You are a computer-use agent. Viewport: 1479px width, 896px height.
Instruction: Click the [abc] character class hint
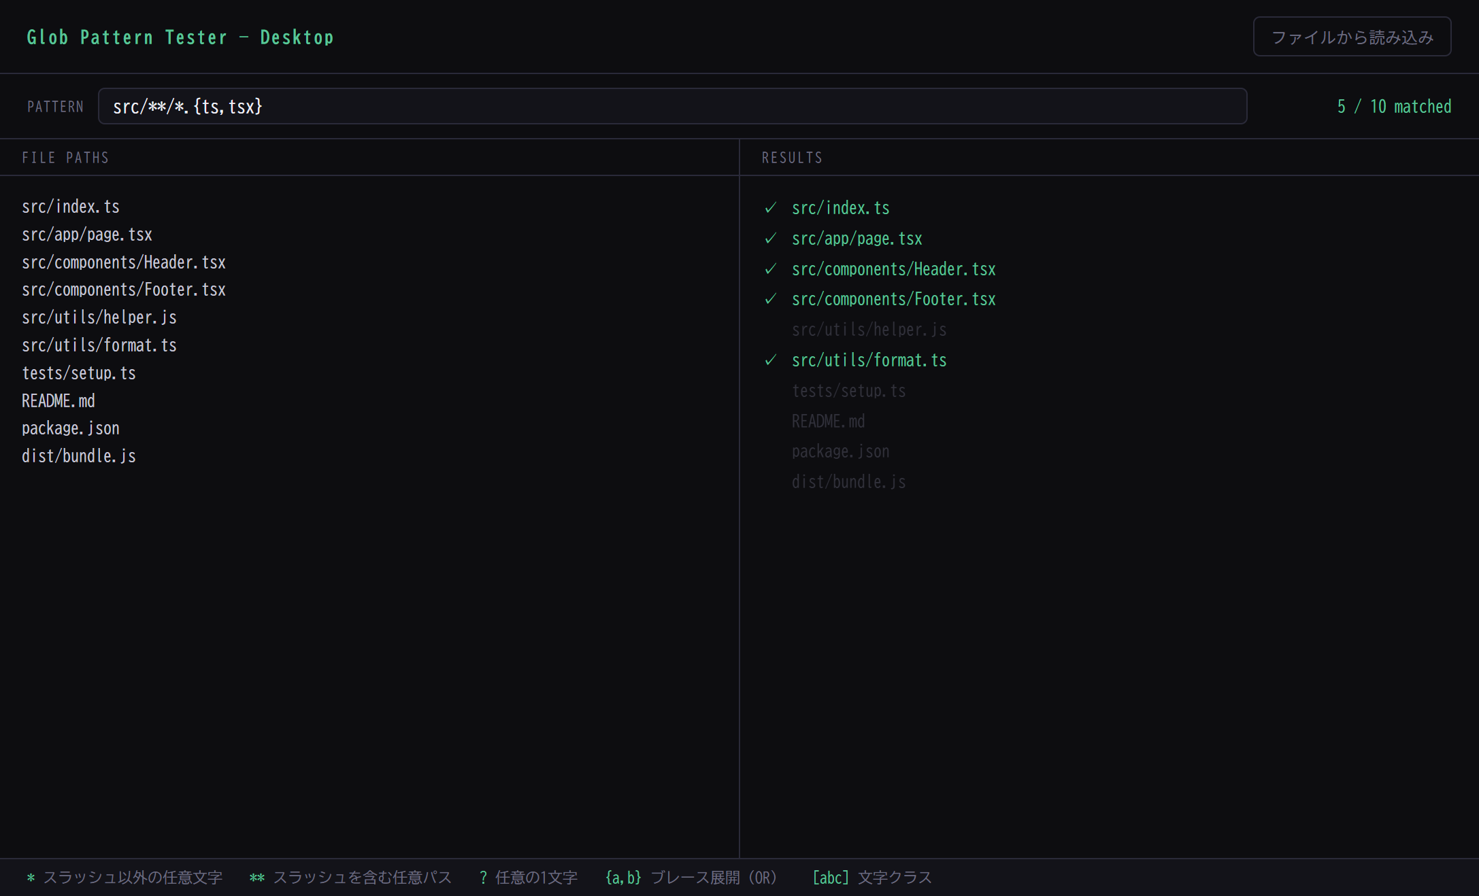pyautogui.click(x=872, y=878)
